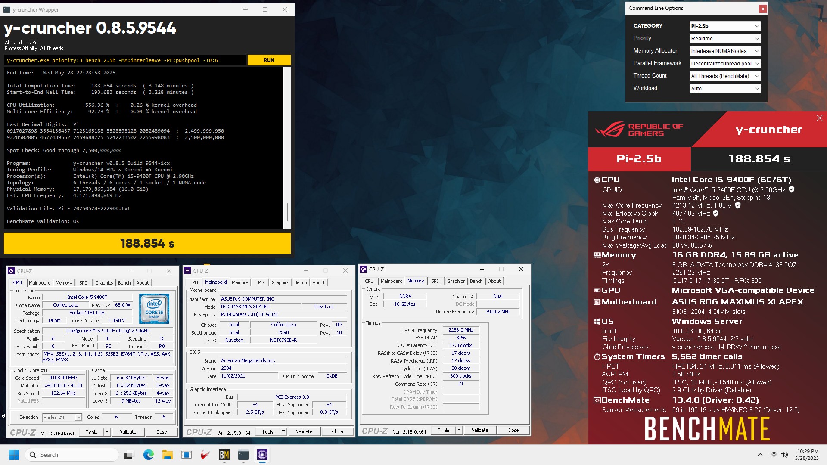Switch to SPD tab in CPU-Z CPU window
Image resolution: width=827 pixels, height=465 pixels.
[84, 283]
